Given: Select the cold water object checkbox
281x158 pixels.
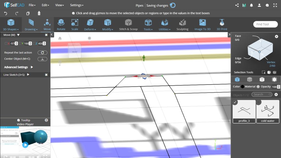Looking at the screenshot, I should tap(259, 103).
